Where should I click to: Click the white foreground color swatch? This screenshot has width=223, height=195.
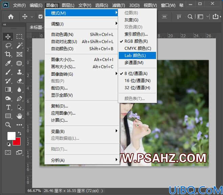point(11,135)
